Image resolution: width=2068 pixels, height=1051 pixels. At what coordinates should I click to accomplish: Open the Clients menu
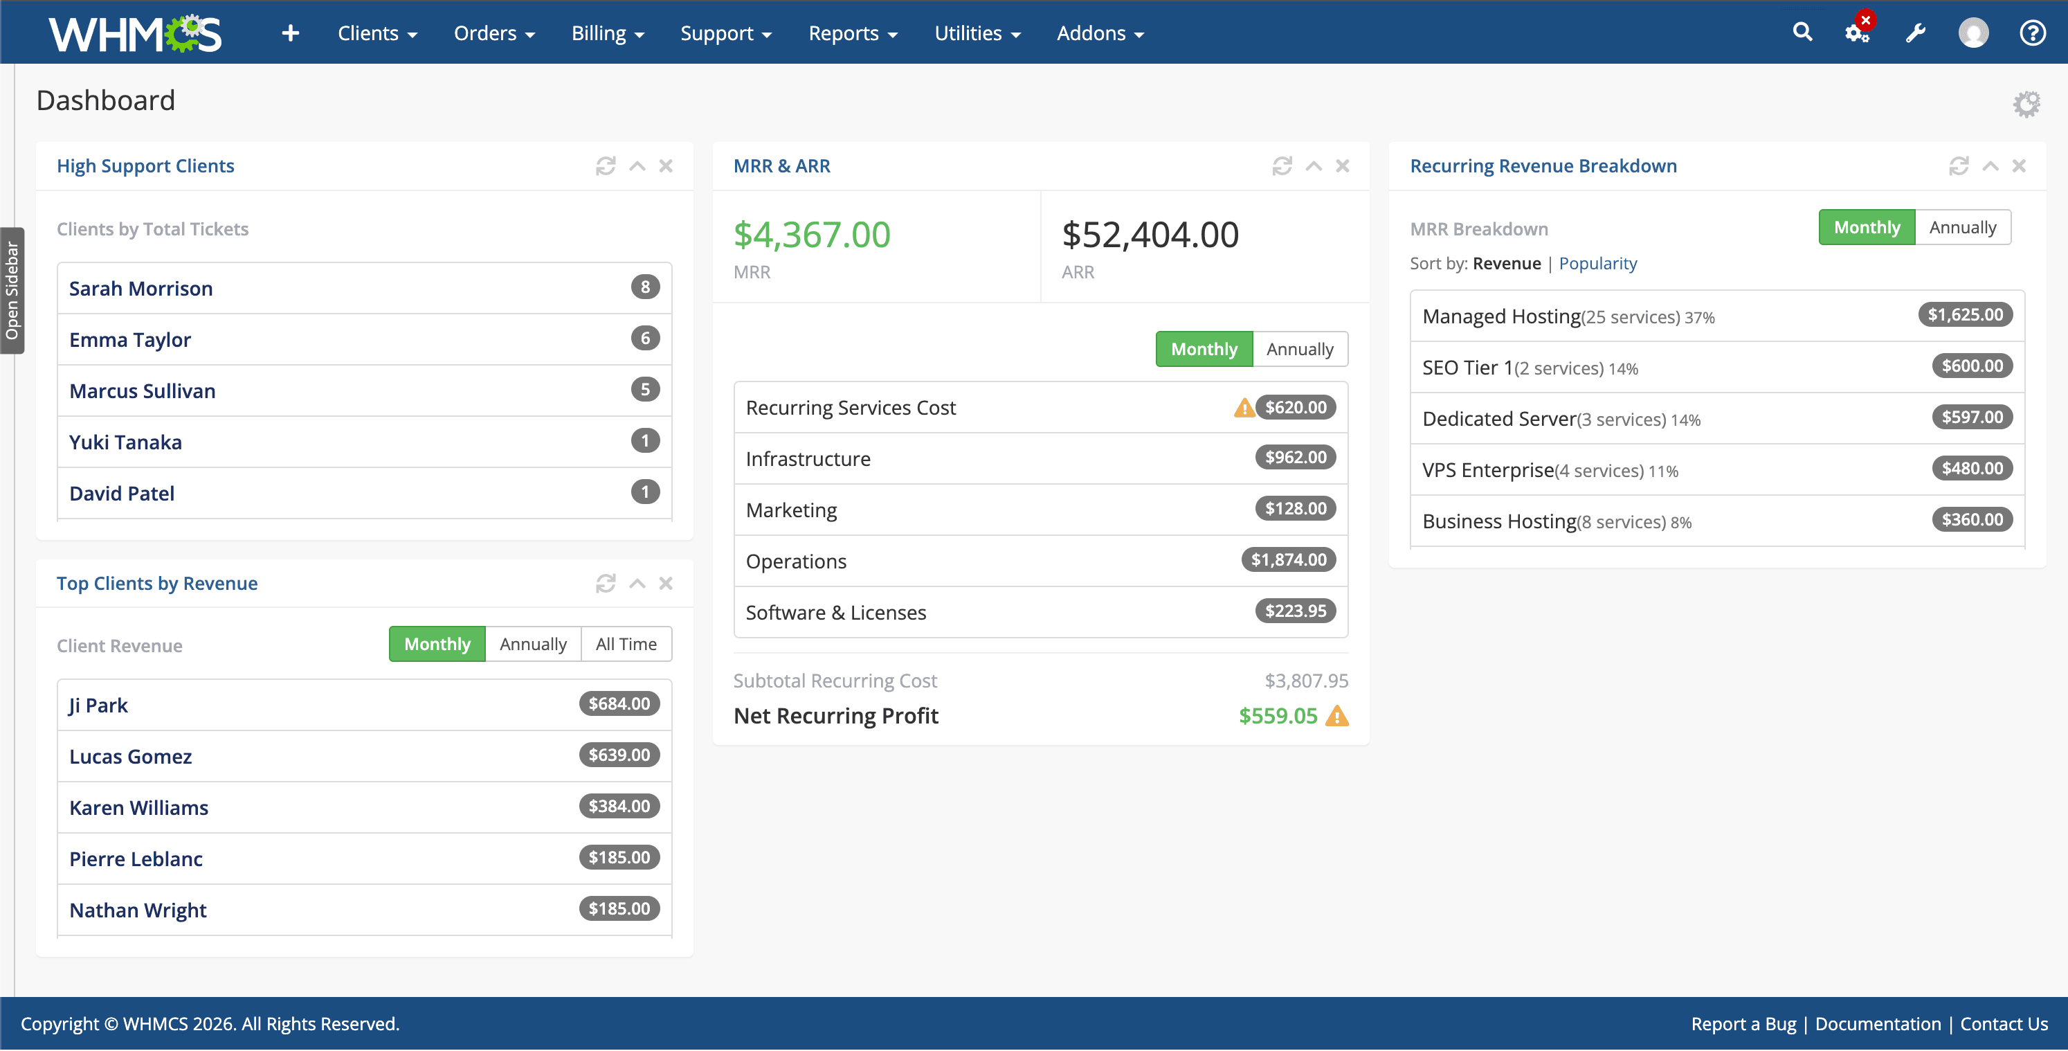click(x=377, y=33)
